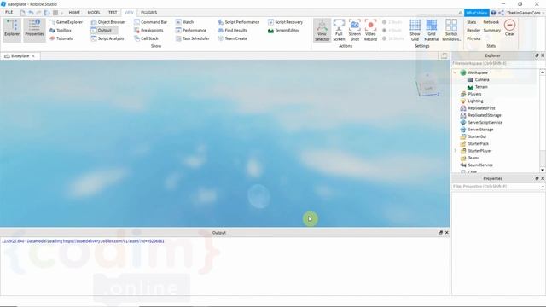Open What's New link

click(477, 13)
